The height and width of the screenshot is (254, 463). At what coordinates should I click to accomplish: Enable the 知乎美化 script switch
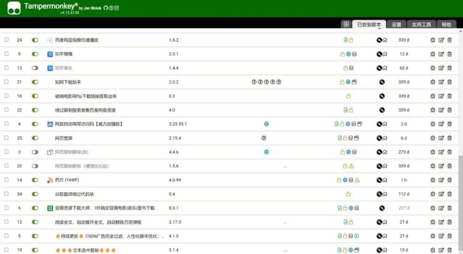(35, 68)
